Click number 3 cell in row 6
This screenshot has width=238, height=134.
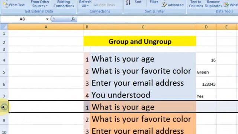coord(87,83)
